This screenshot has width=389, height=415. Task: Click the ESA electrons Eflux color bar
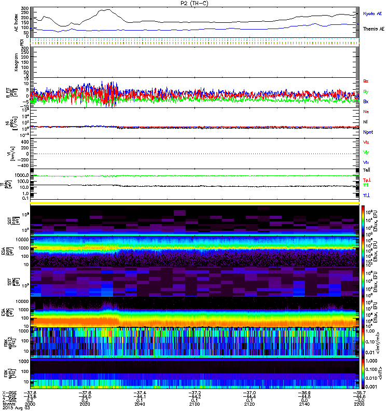(x=363, y=312)
